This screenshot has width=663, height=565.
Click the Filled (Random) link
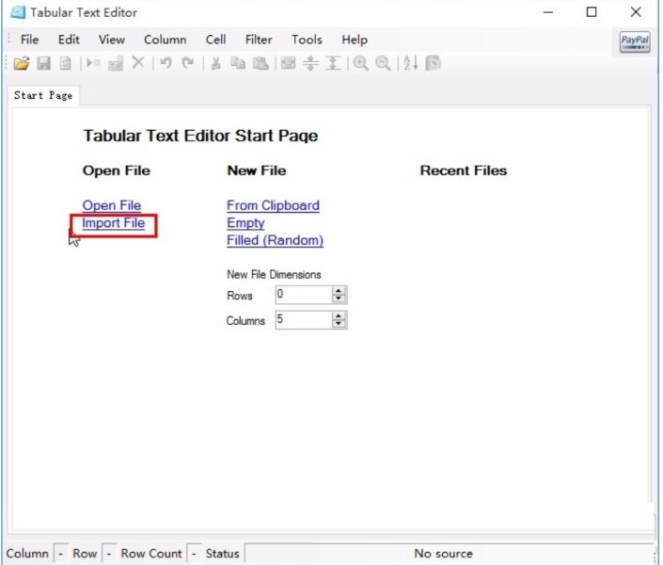[275, 240]
